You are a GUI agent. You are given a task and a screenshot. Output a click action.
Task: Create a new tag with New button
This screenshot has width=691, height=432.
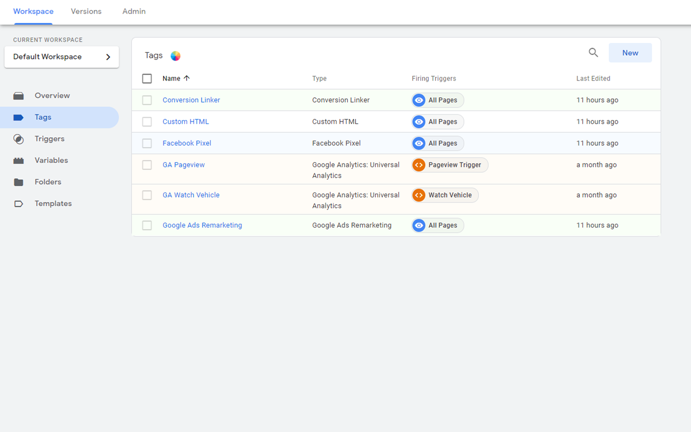(630, 53)
